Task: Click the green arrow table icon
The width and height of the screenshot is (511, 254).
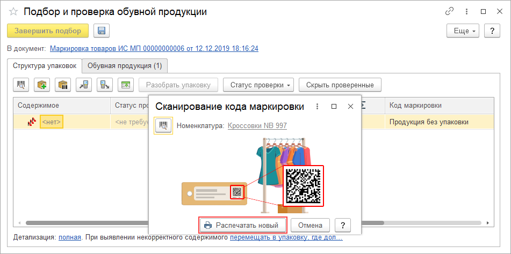Action: 126,85
